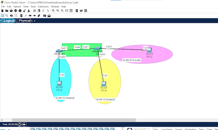Viewport: 218px width, 130px height.
Task: Click the VLAN 20 (Faculty) label
Action: tap(132, 60)
